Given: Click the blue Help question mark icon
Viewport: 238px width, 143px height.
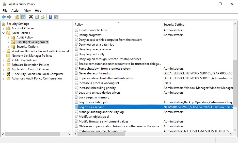Looking at the screenshot, I should click(50, 17).
